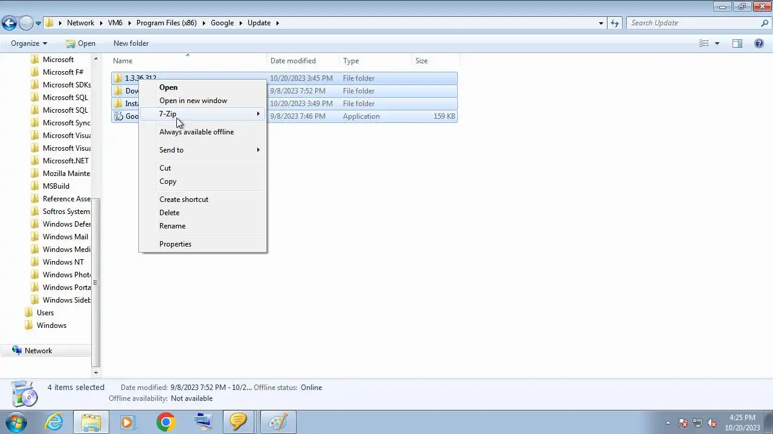
Task: Show hidden tray icons arrow
Action: click(668, 423)
